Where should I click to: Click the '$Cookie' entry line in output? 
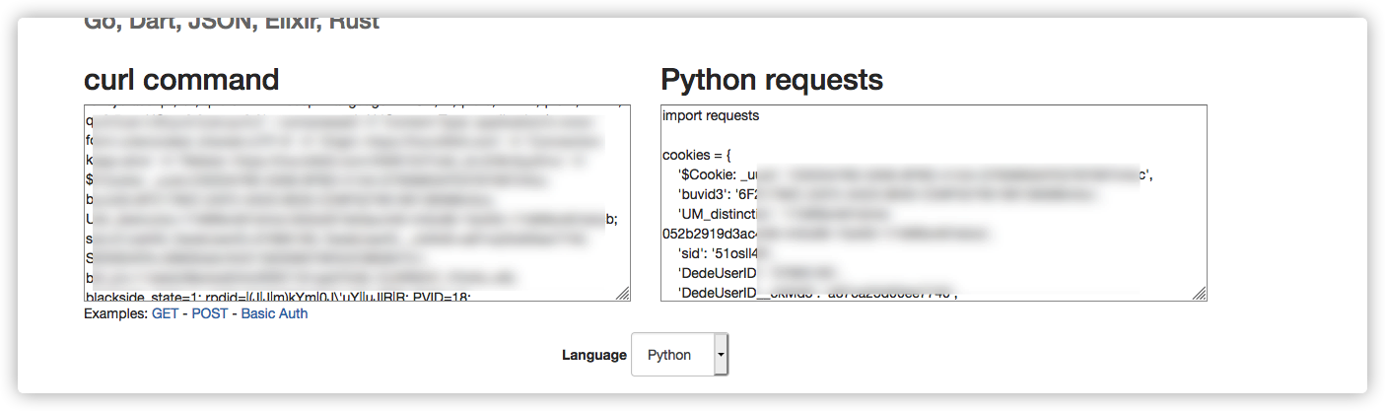click(x=718, y=175)
